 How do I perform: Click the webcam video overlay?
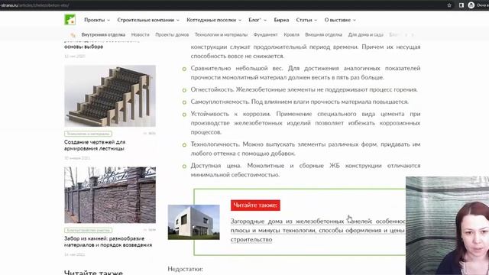447,226
